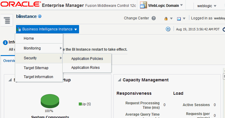225x118 pixels.
Task: Select the Security menu item
Action: (39, 58)
